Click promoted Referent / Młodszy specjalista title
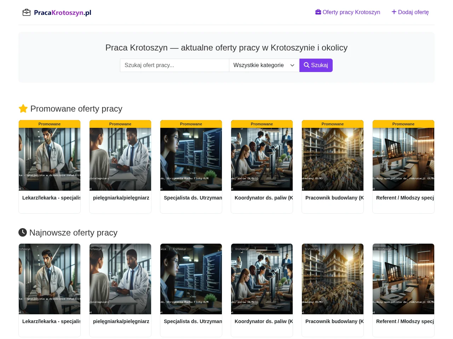 click(x=405, y=198)
